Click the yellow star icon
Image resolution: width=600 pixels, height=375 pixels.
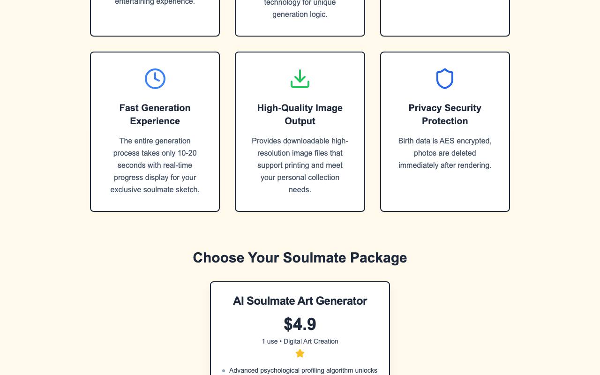[300, 353]
